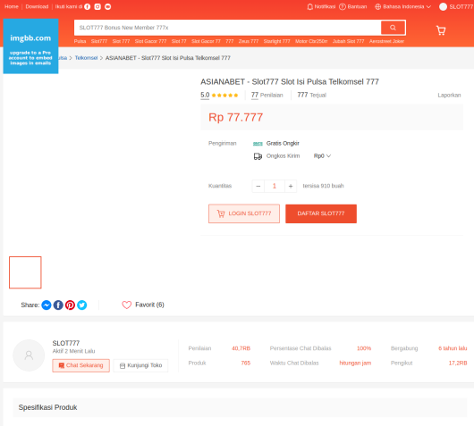Open the Facebook follow icon in header
This screenshot has width=474, height=426.
87,6
